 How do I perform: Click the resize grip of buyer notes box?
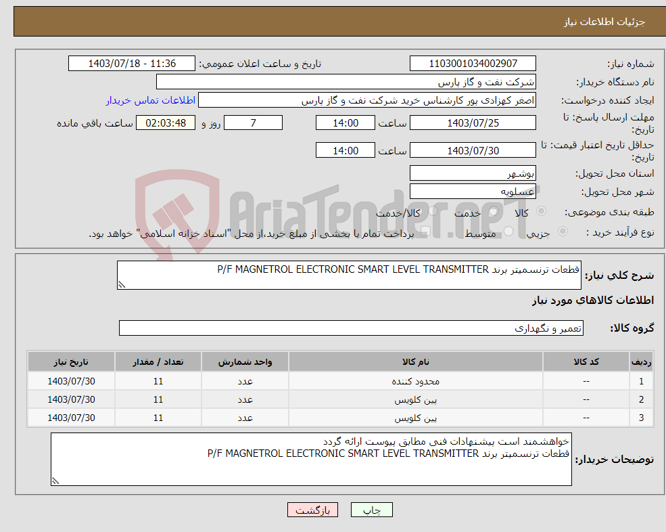[x=55, y=481]
